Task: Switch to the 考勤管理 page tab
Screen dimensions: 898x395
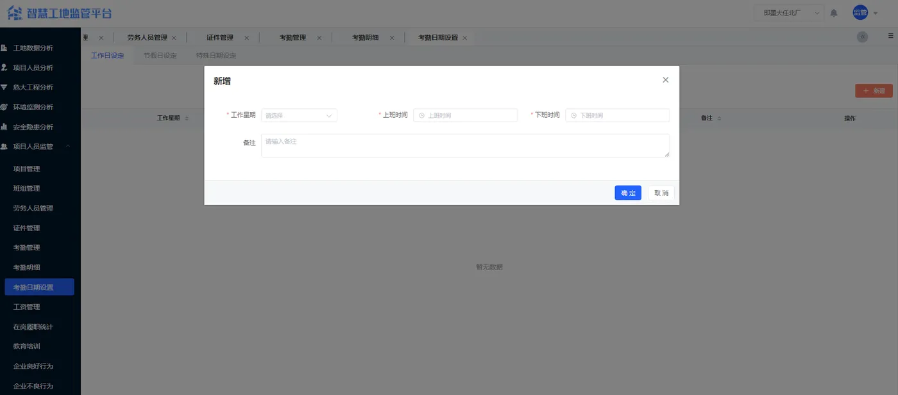Action: [x=292, y=38]
